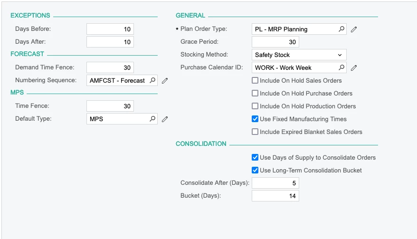Open lookup for MPS Default Type
The image size is (417, 239).
(x=152, y=119)
